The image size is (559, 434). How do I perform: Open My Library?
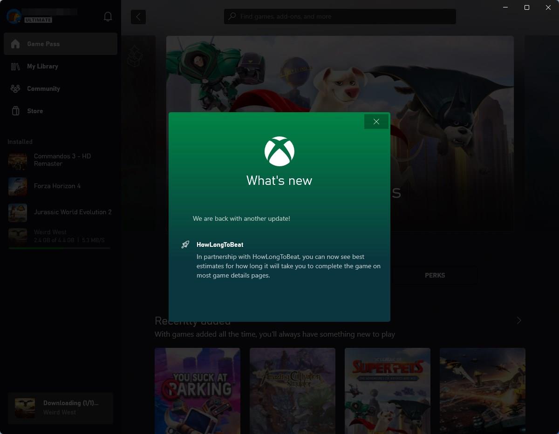click(x=61, y=66)
